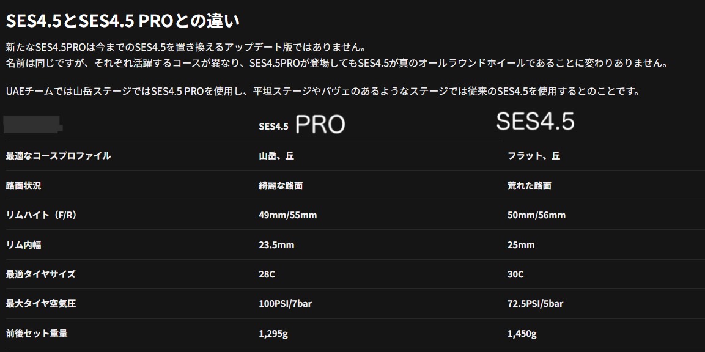Click the 1,295g weight value
The width and height of the screenshot is (705, 352).
(272, 334)
